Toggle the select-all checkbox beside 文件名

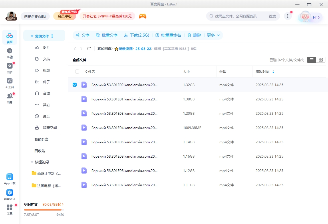(77, 72)
